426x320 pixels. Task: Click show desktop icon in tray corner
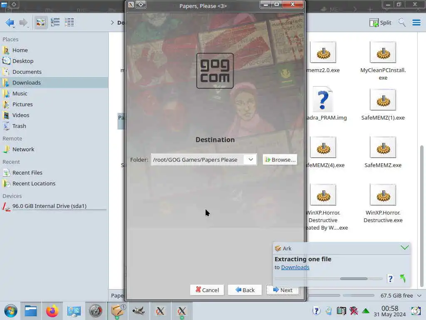click(x=416, y=311)
